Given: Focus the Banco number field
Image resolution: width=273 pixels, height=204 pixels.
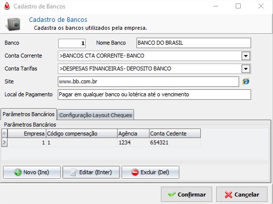Looking at the screenshot, I should tap(72, 43).
